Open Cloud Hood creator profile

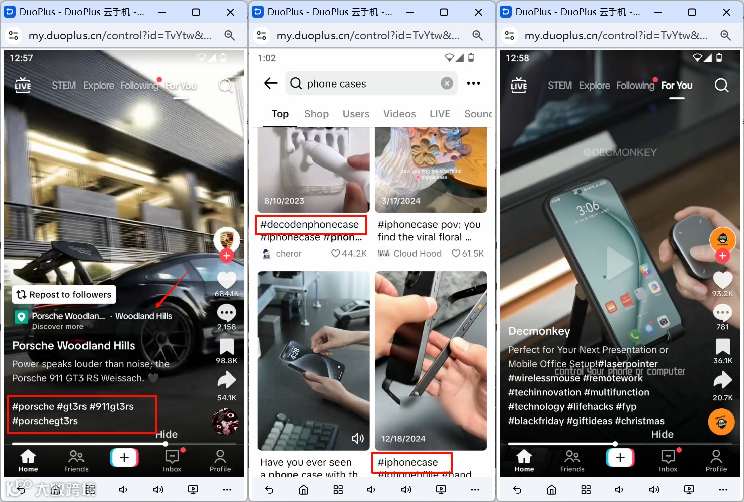[x=410, y=254]
